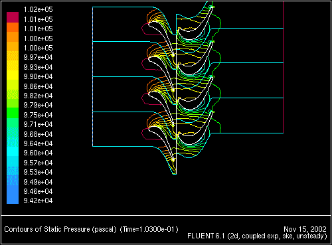The height and width of the screenshot is (245, 332).
Task: Select the 9.60e+04 legend value
Action: (38, 153)
